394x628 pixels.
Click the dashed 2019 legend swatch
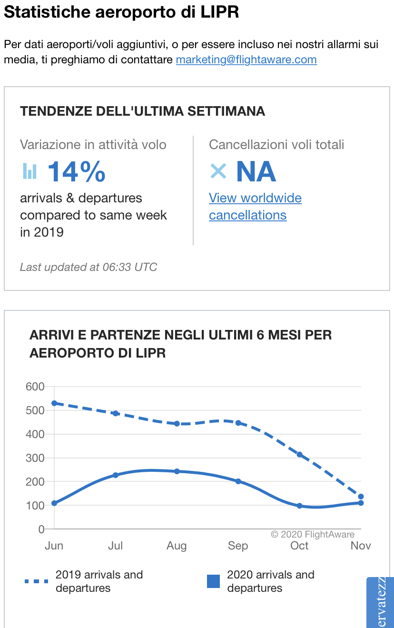point(37,581)
